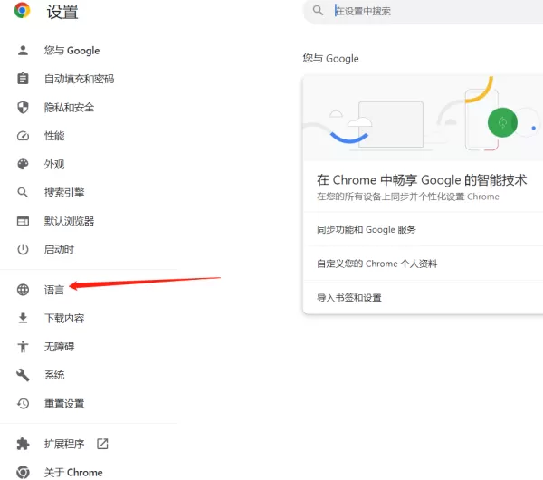Click the shield icon for 隐私和安全
Viewport: 543px width, 480px height.
click(x=23, y=107)
